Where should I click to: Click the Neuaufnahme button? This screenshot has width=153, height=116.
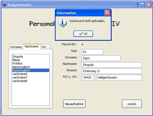74,104
